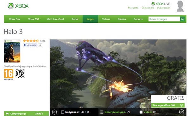Image resolution: width=190 pixels, height=119 pixels.
Task: Open the Xbox 360 menu
Action: pos(34,19)
